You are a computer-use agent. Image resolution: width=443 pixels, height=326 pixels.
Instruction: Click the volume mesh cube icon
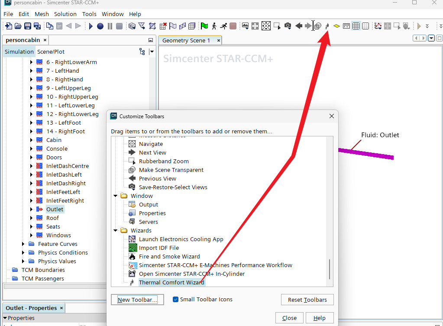192,26
